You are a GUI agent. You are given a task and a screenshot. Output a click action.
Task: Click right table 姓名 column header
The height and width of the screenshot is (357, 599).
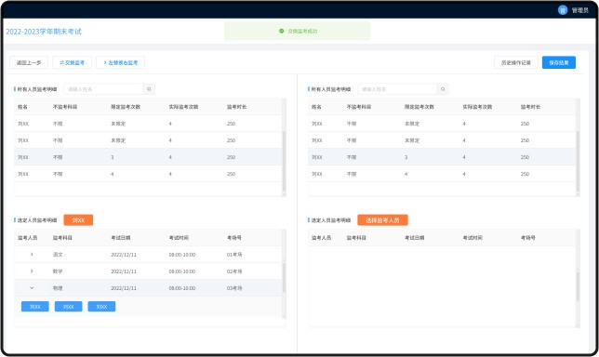click(x=316, y=107)
